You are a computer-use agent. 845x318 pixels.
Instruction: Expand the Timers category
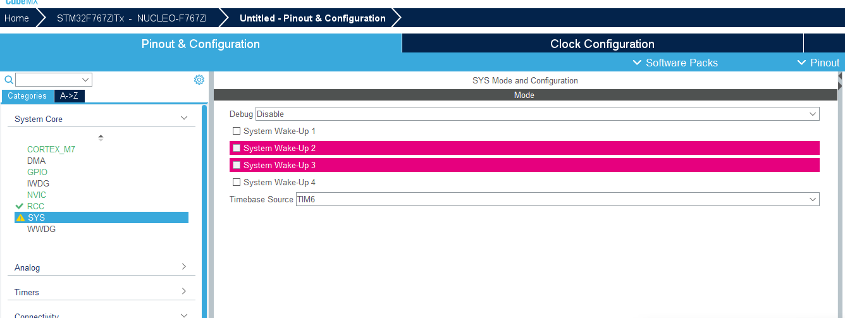(183, 291)
